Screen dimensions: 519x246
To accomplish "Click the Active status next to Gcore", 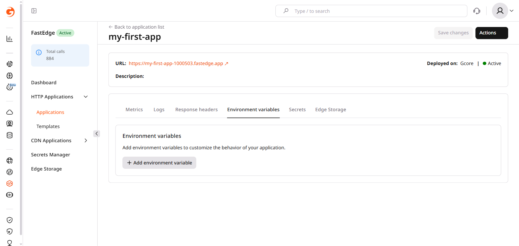I will [492, 63].
